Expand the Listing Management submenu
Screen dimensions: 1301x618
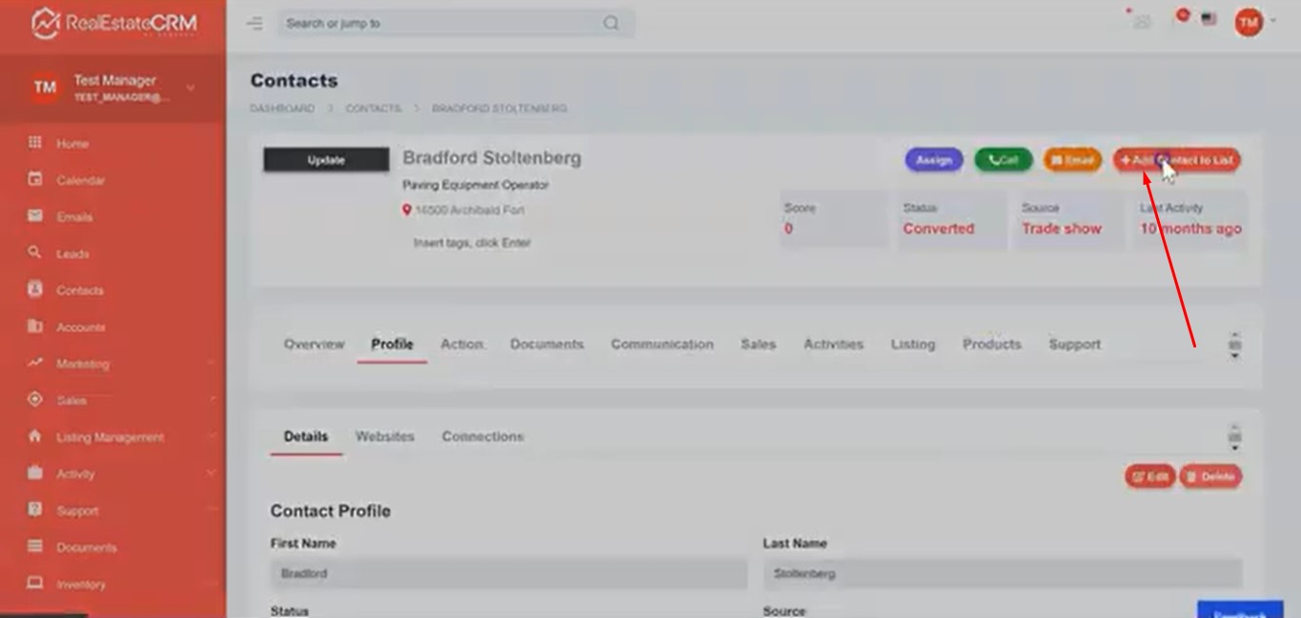pyautogui.click(x=211, y=437)
